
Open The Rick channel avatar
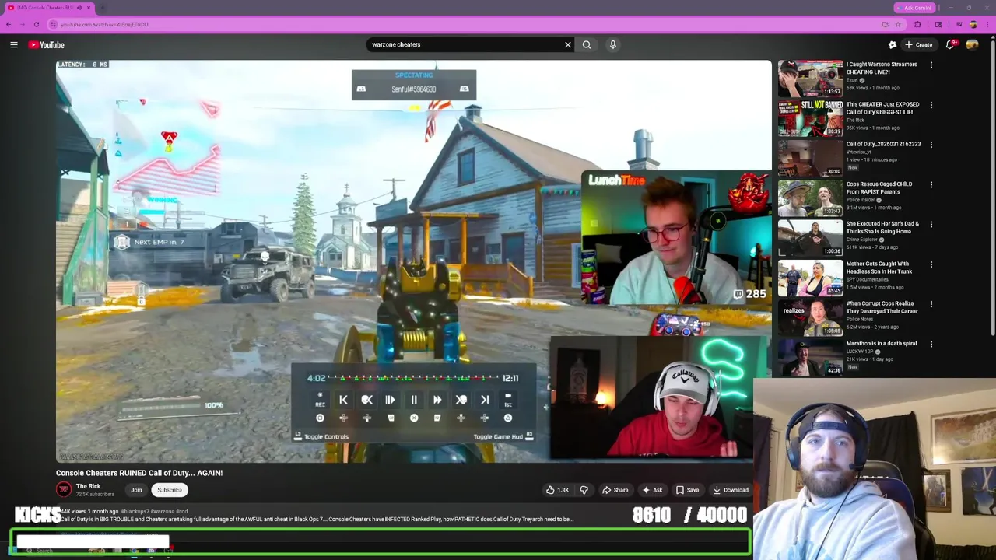tap(64, 489)
